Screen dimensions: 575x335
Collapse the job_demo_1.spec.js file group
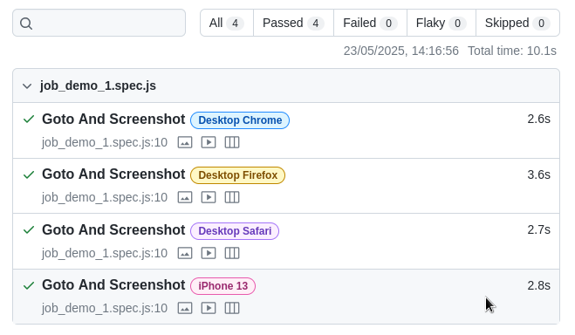[x=27, y=86]
